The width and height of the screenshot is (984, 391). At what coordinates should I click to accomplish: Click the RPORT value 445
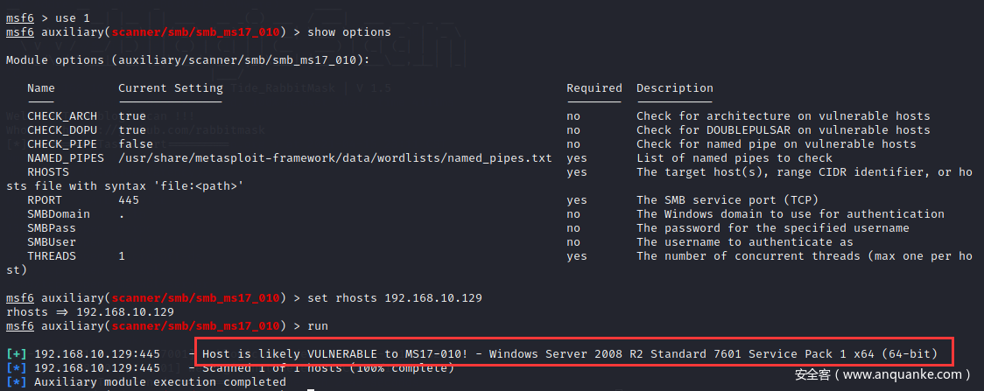point(129,200)
